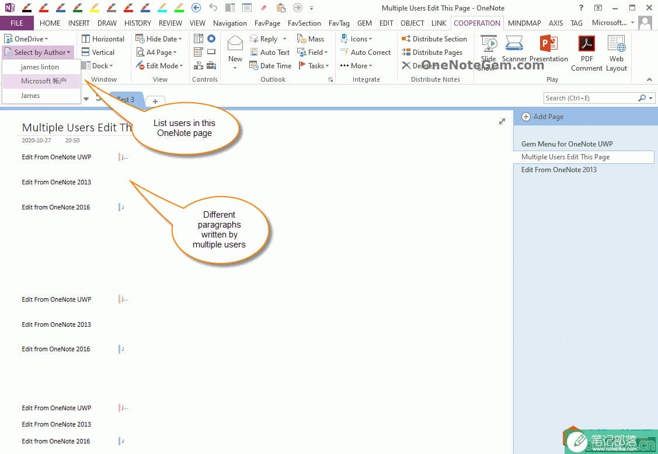Select the dark green pen
658x454 pixels.
click(78, 8)
